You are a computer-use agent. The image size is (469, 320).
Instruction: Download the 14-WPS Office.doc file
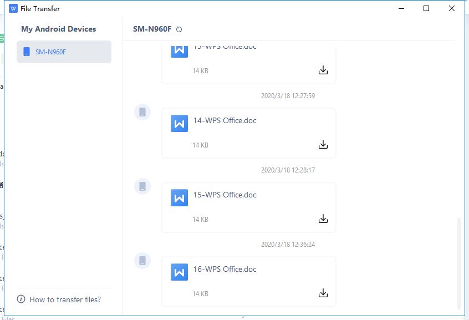pyautogui.click(x=323, y=145)
